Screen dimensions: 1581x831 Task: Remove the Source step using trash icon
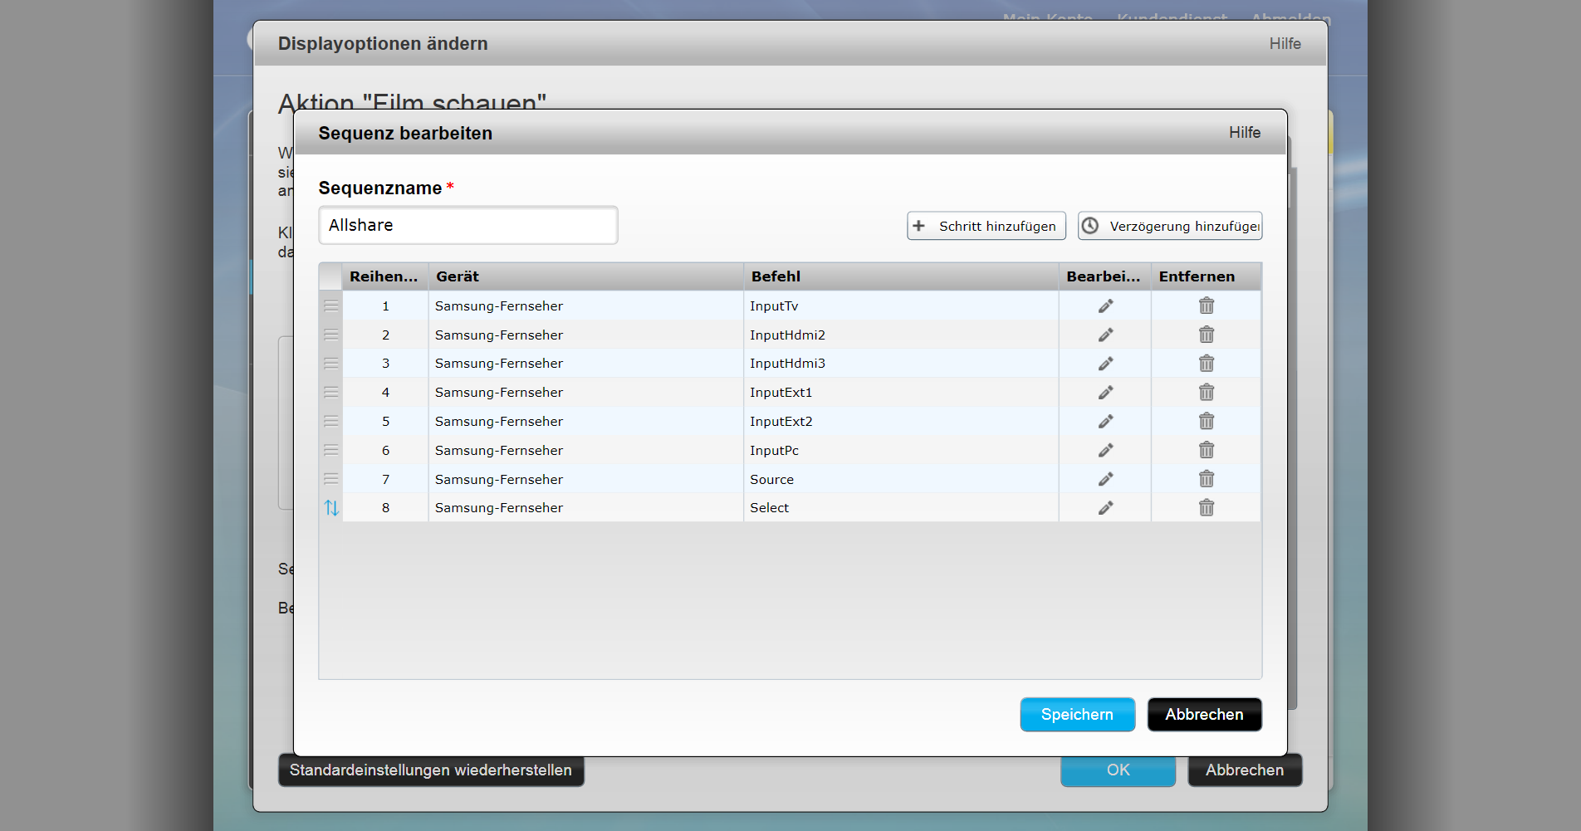(x=1206, y=479)
